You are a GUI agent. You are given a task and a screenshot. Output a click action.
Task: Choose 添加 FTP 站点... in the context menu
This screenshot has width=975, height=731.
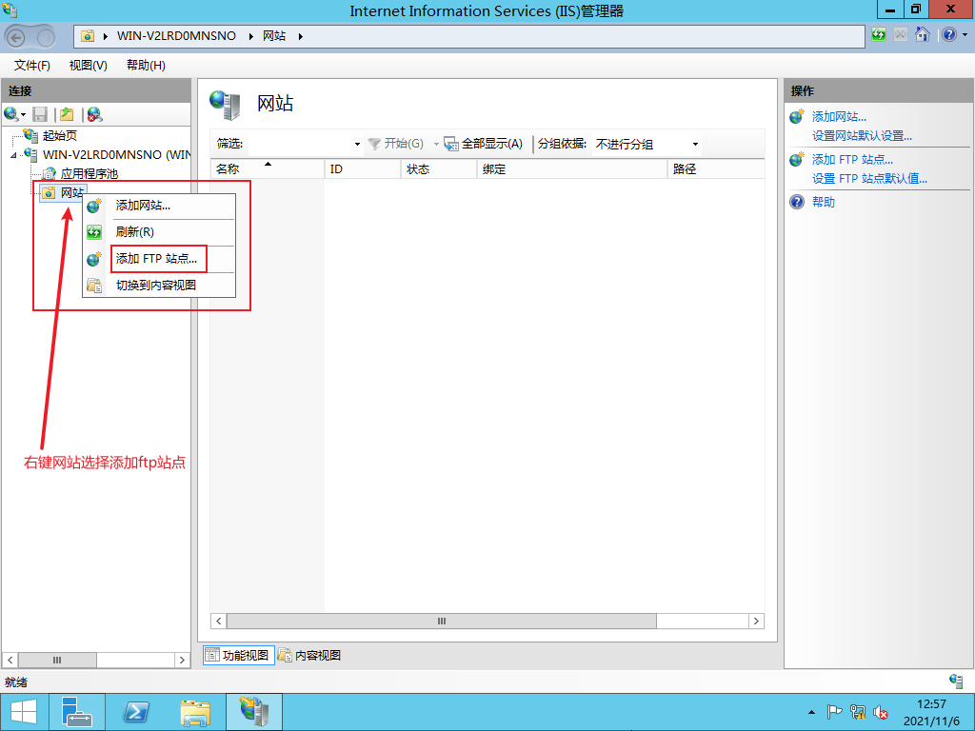157,259
